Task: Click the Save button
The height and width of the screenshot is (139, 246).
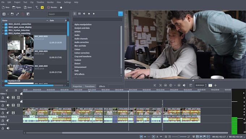Action: click(x=28, y=7)
